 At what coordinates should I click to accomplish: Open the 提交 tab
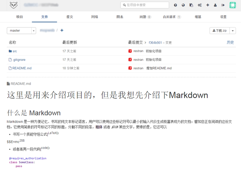coord(69,17)
